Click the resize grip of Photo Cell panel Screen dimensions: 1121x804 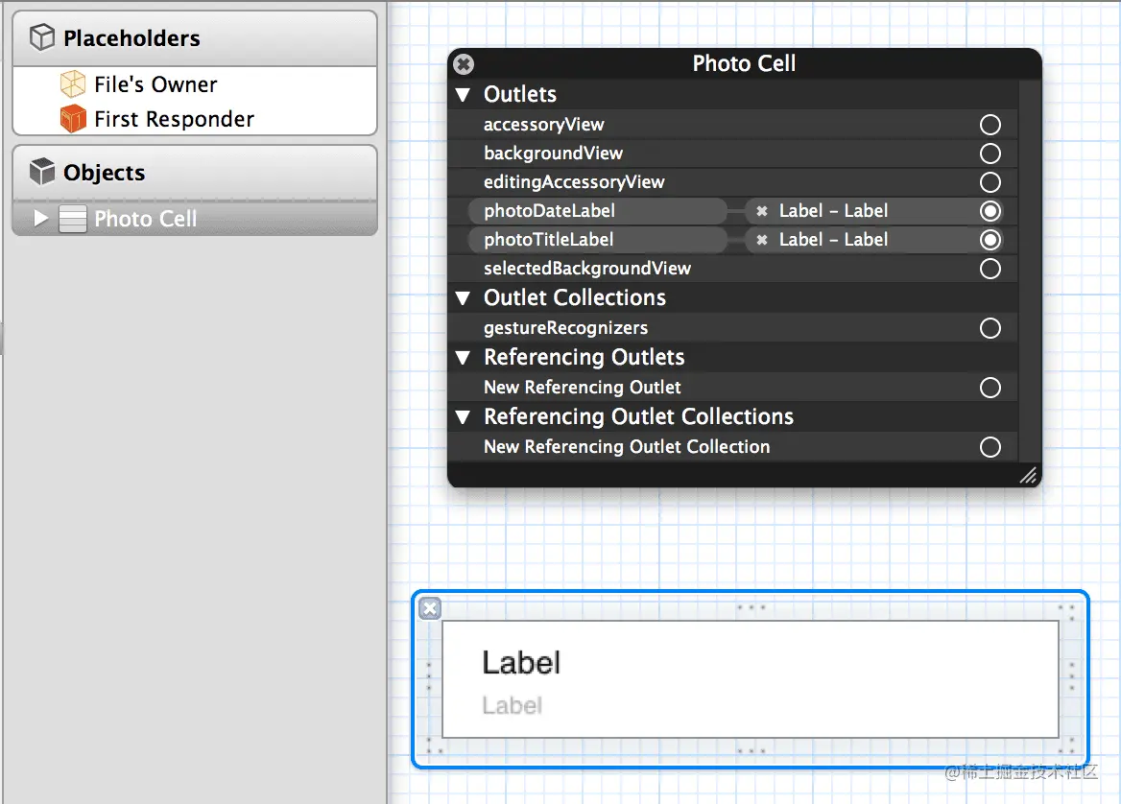(1028, 475)
